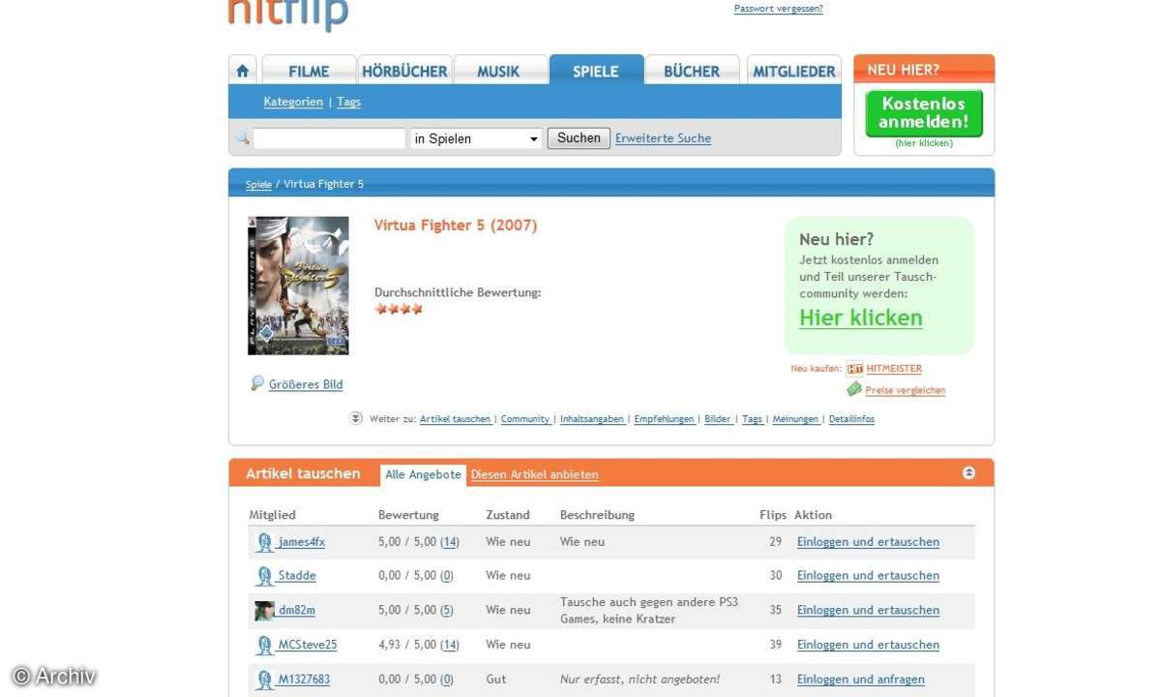
Task: Open the Tags link in blue bar
Action: coord(348,102)
